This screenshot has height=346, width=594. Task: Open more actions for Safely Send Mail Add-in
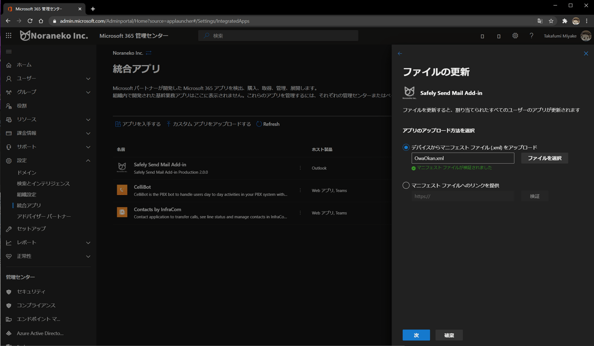[300, 168]
